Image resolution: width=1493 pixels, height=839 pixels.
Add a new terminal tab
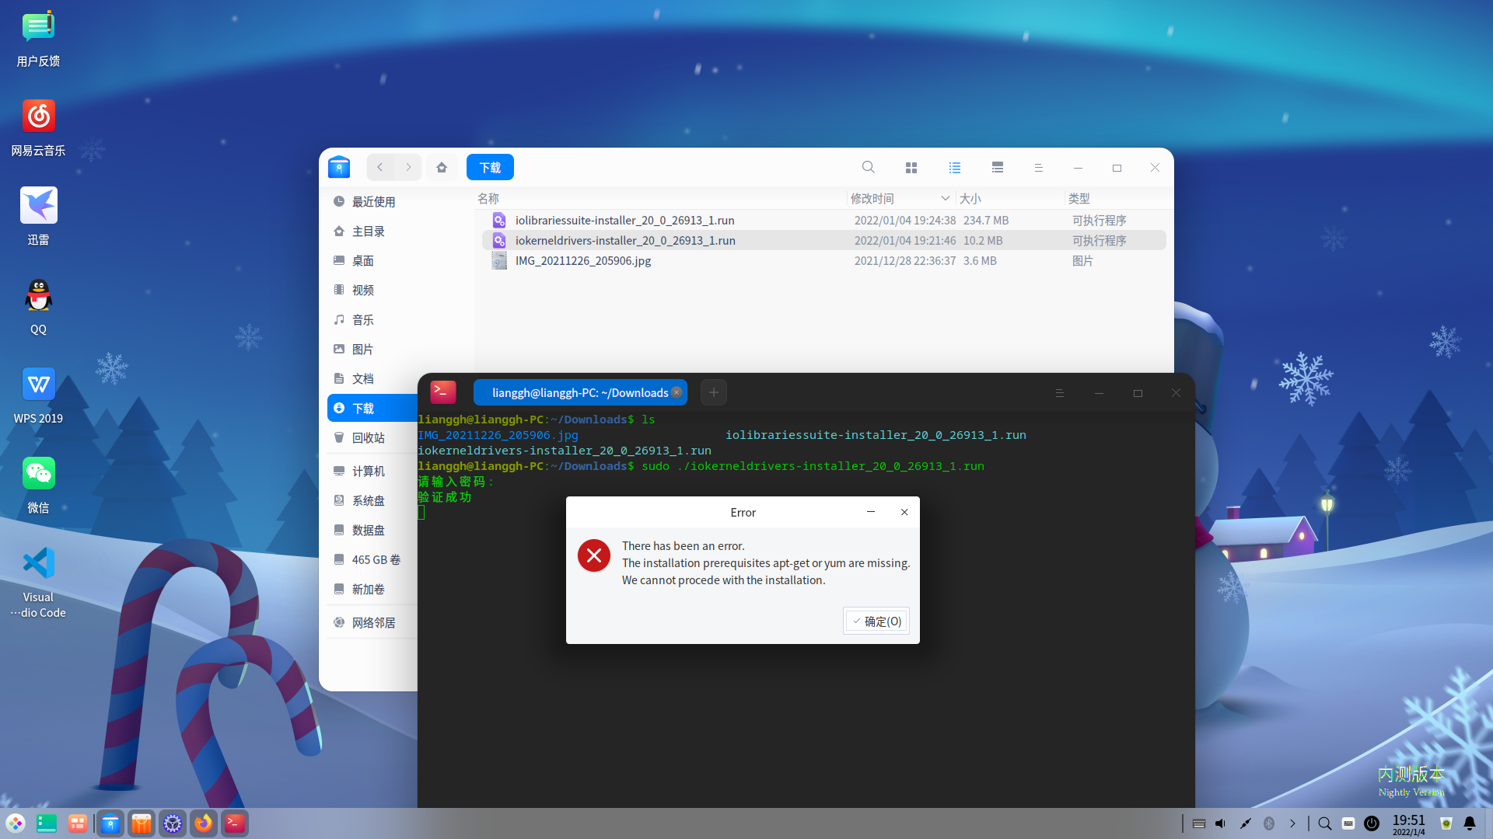pos(713,392)
